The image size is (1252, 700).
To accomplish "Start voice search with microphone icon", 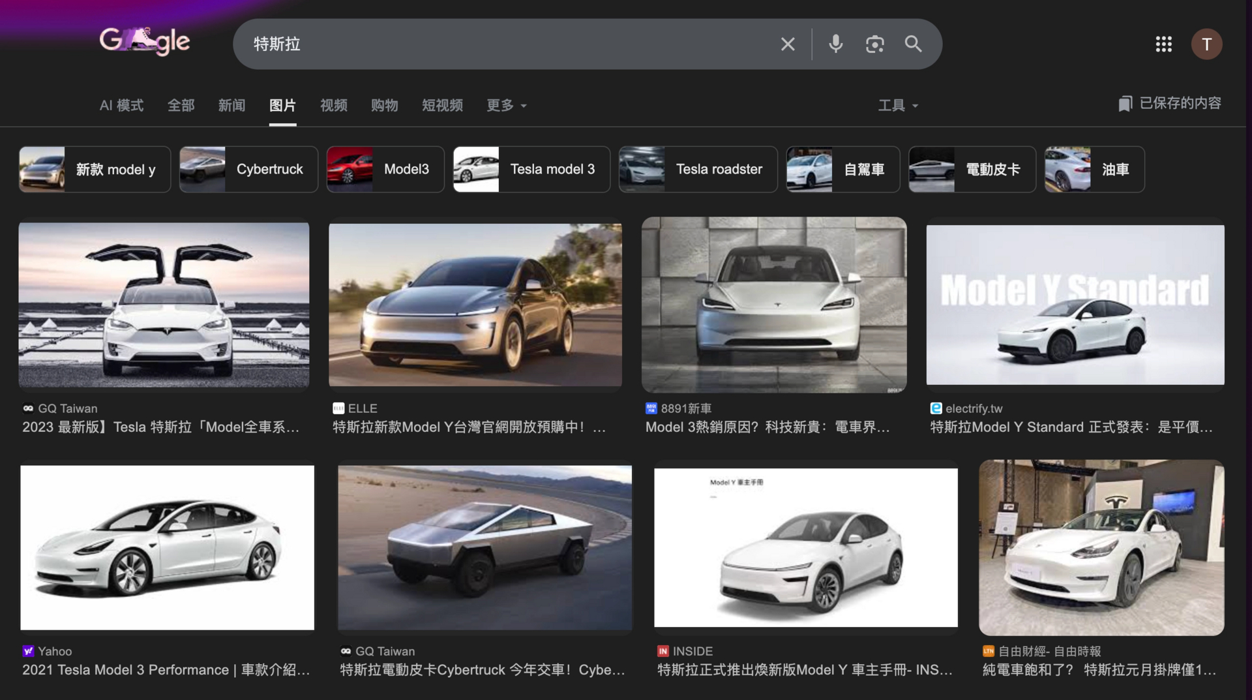I will click(x=835, y=44).
